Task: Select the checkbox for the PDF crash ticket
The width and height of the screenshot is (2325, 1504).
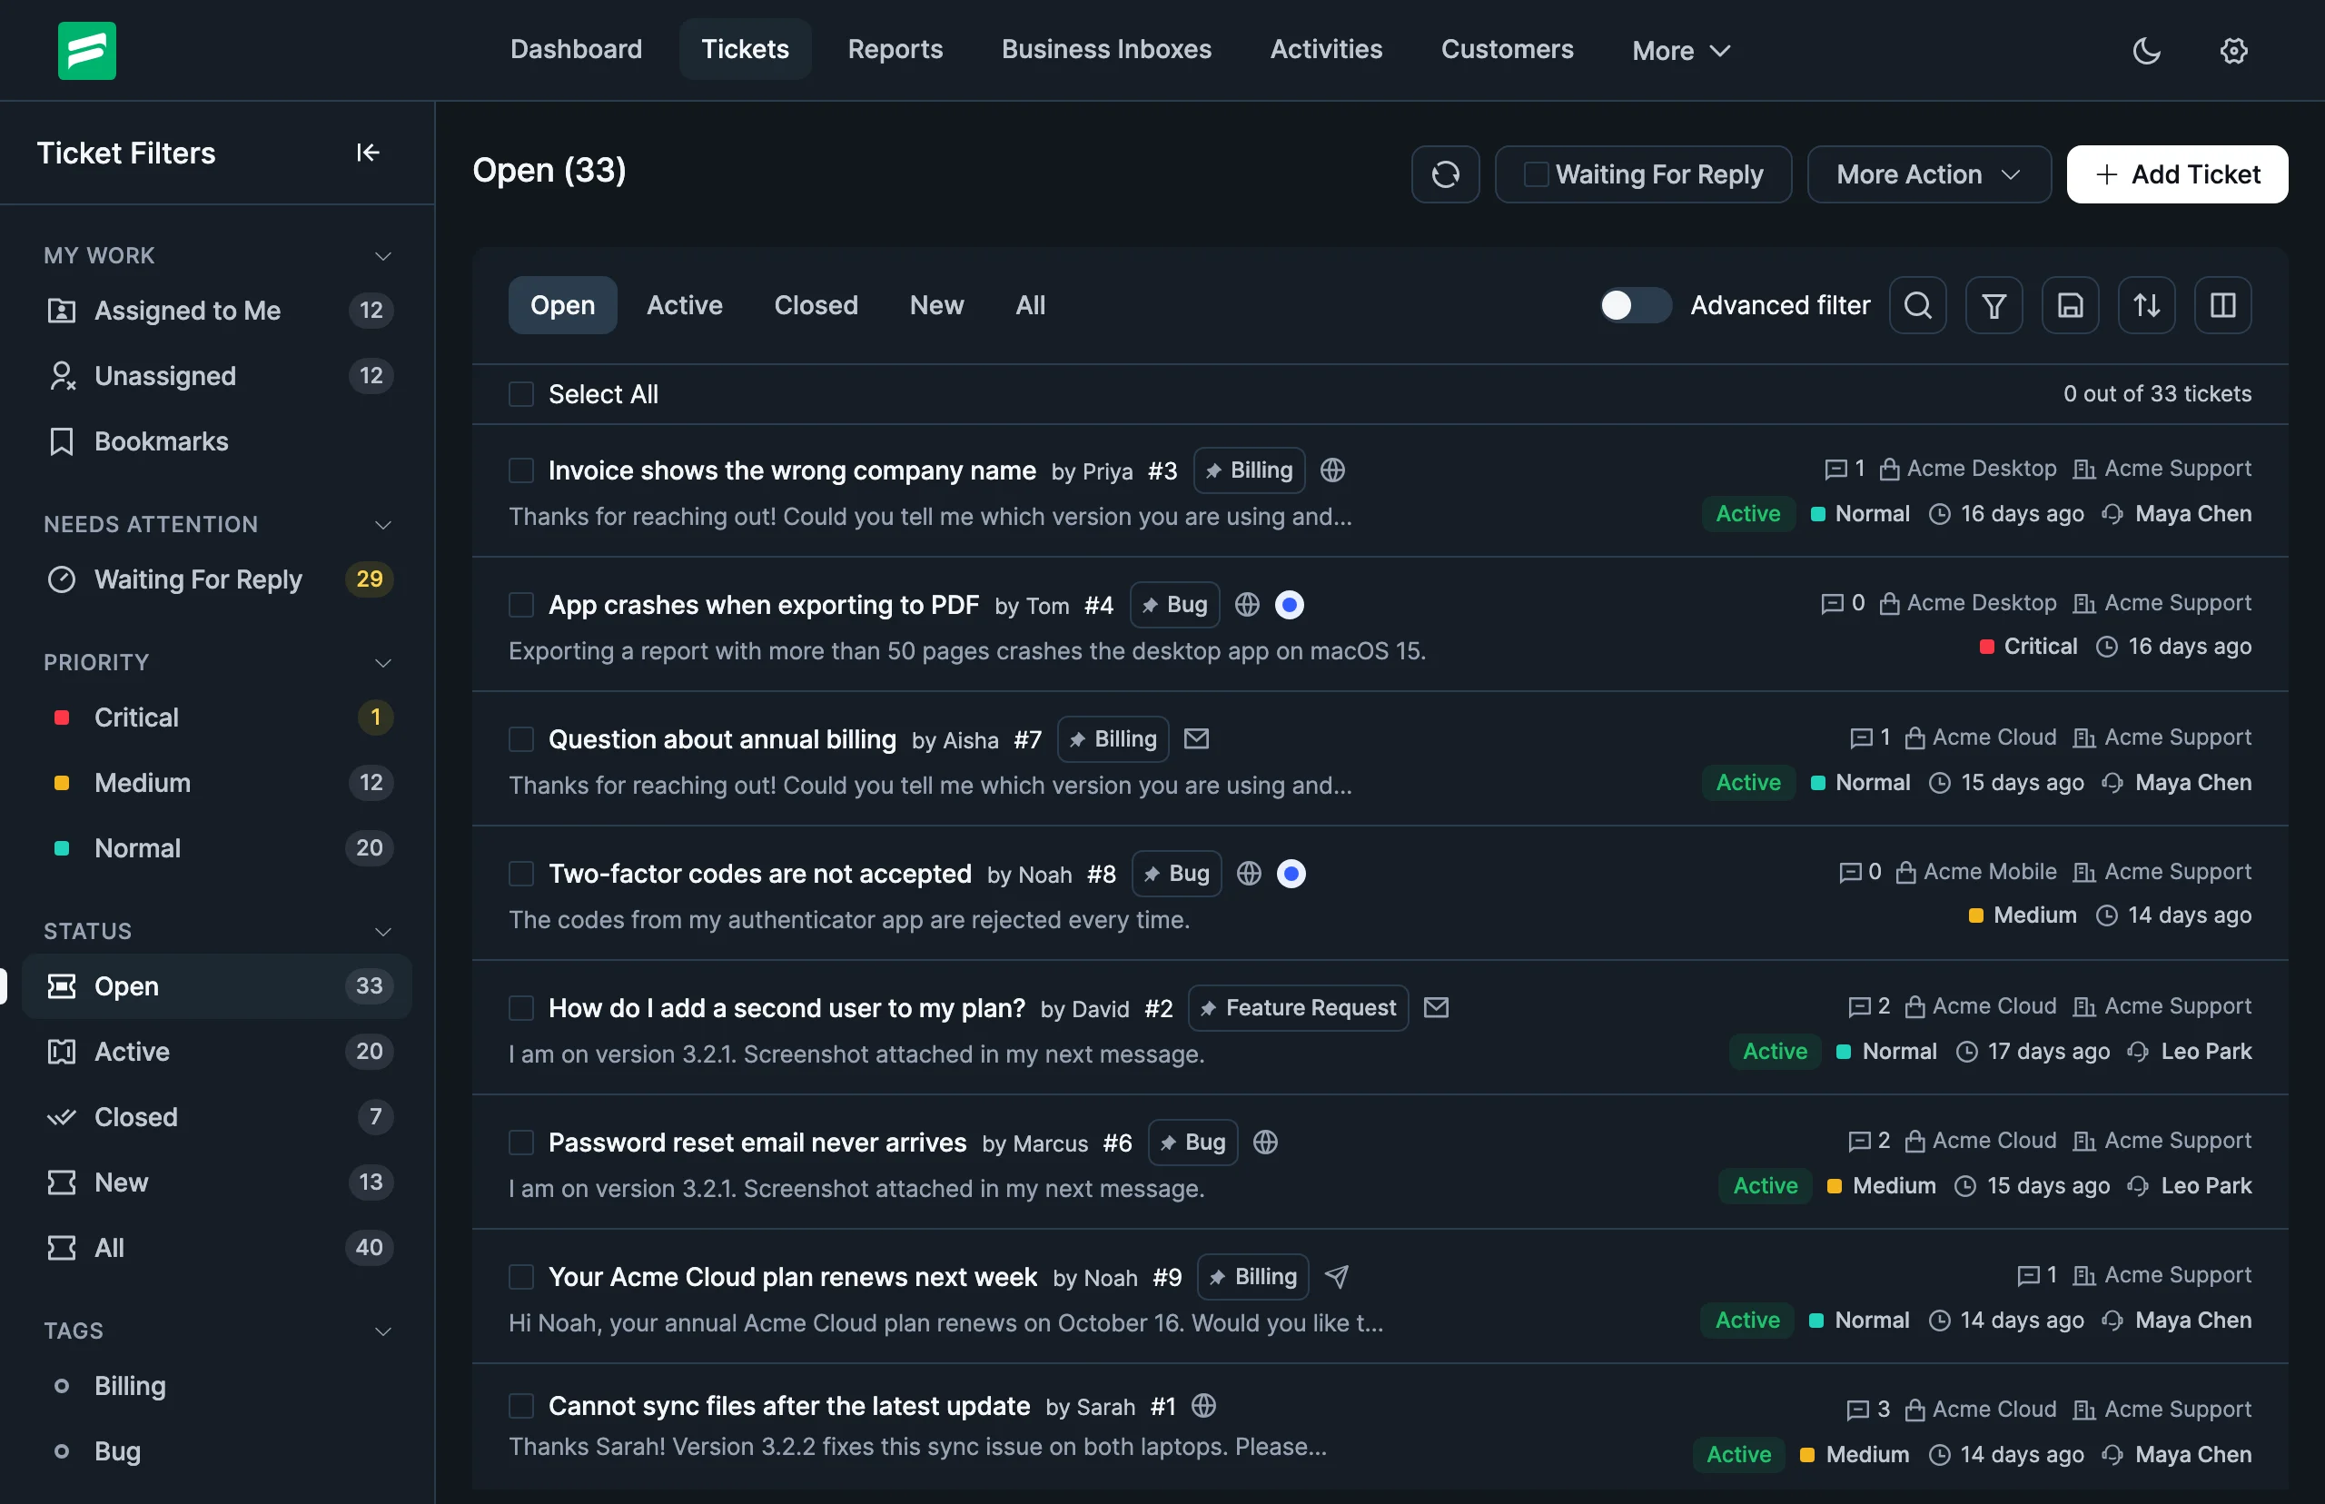Action: [x=521, y=606]
